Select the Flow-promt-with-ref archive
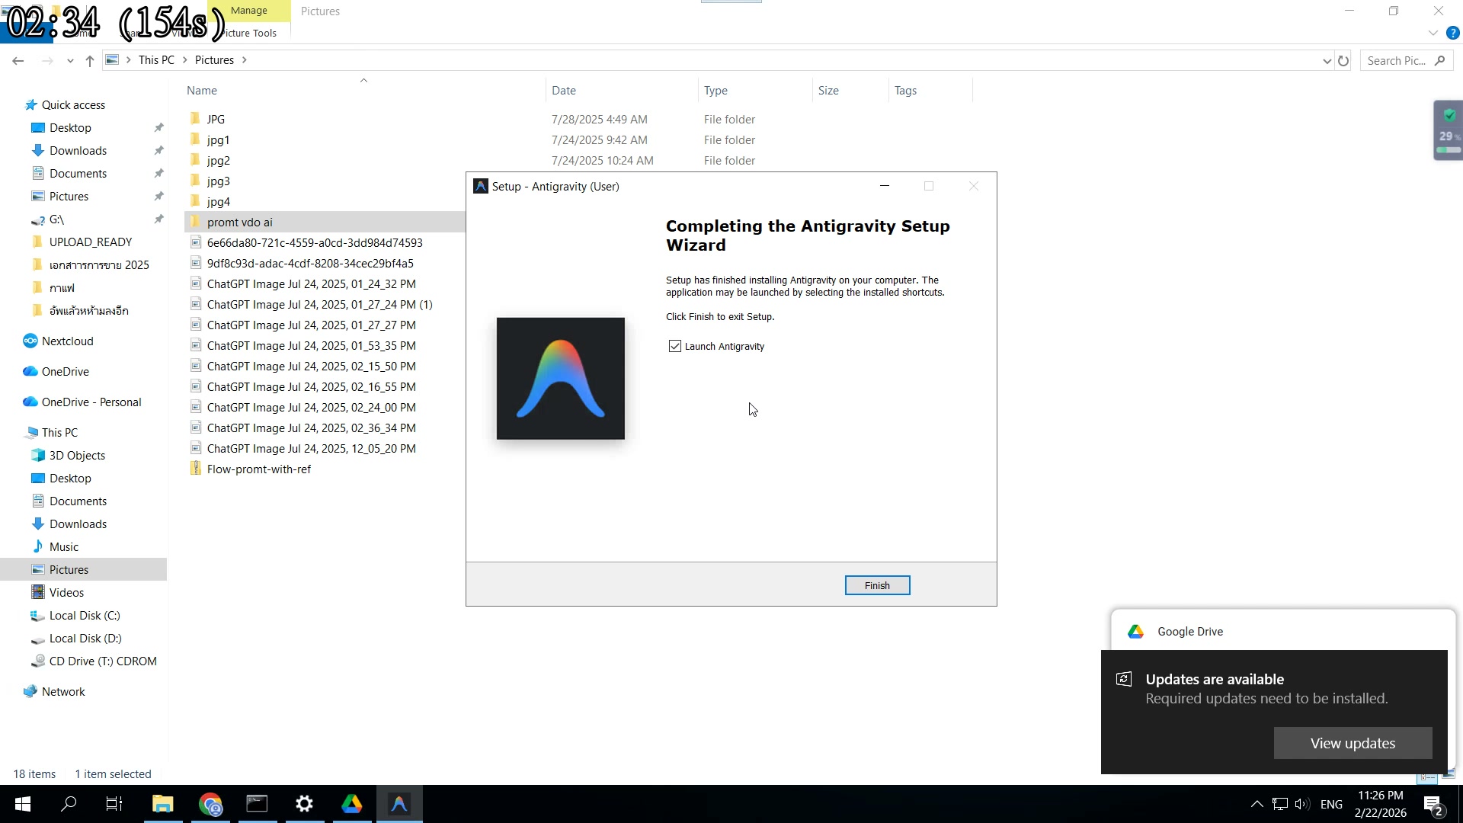Screen dimensions: 1463x823 [x=259, y=469]
